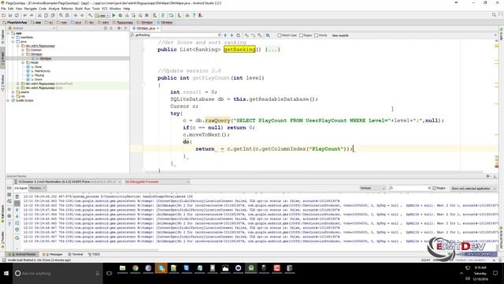
Task: Expand the Gradle Scripts node
Action: (x=8, y=100)
